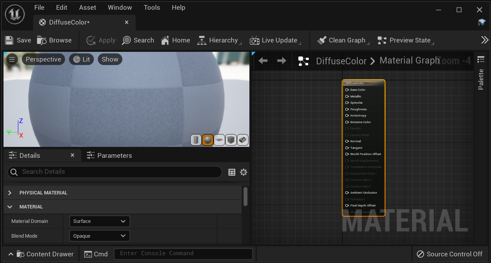This screenshot has height=263, width=491.
Task: Open the Blend Mode dropdown
Action: 99,236
